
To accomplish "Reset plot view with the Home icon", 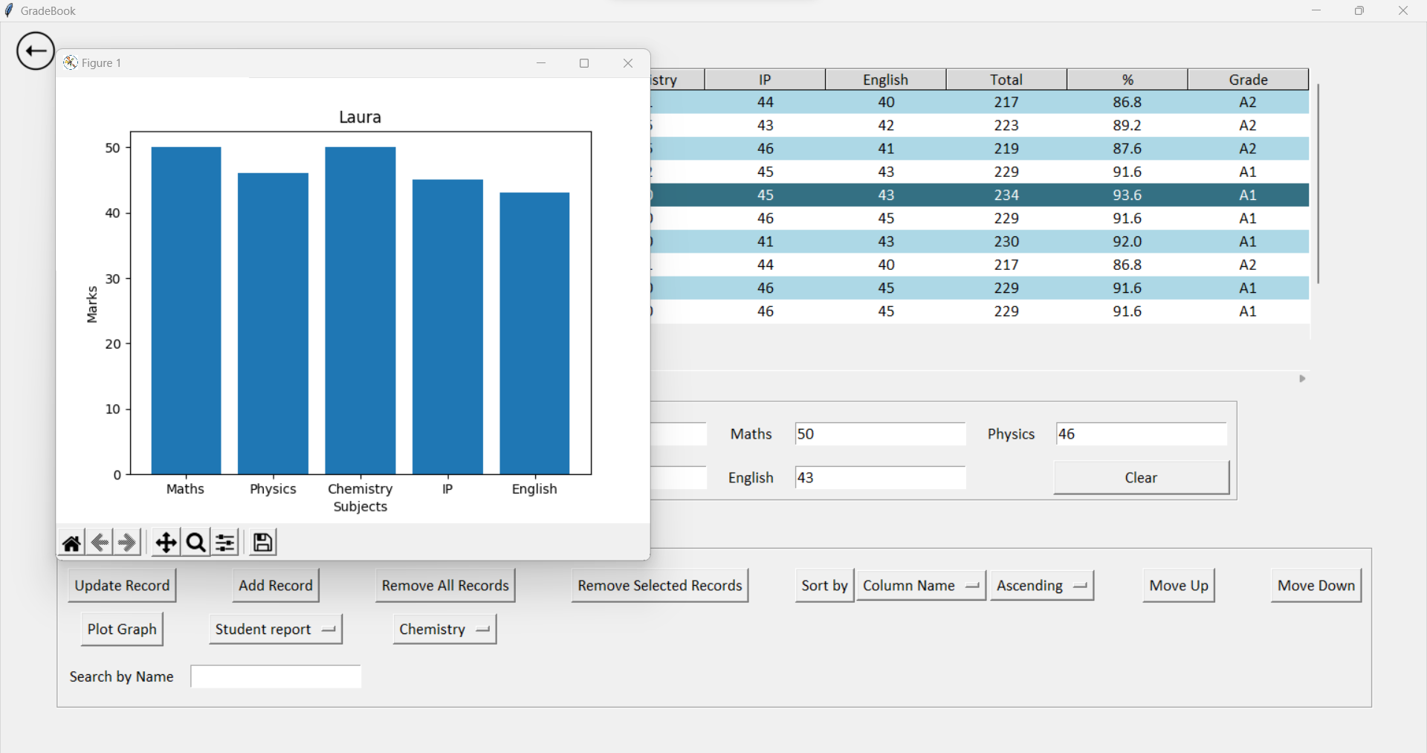I will (x=71, y=542).
